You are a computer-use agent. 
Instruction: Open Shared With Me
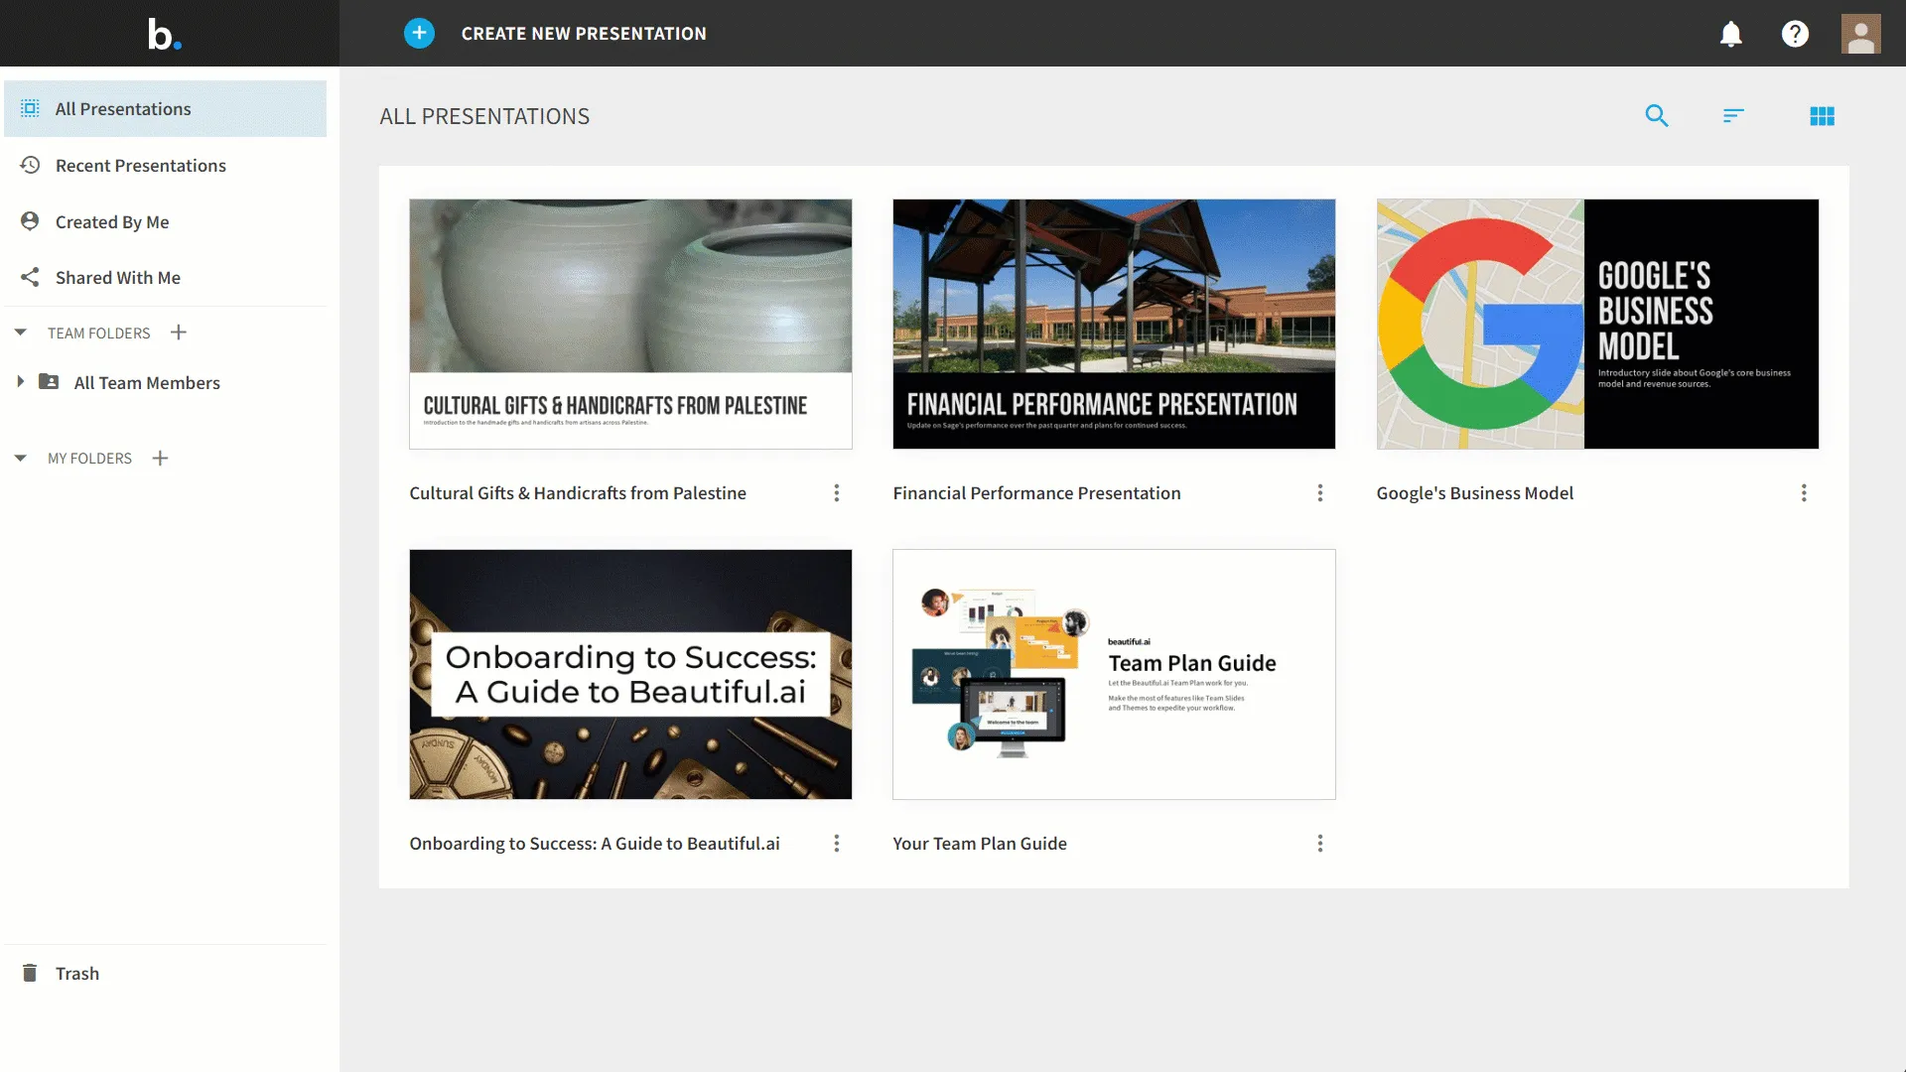[118, 278]
